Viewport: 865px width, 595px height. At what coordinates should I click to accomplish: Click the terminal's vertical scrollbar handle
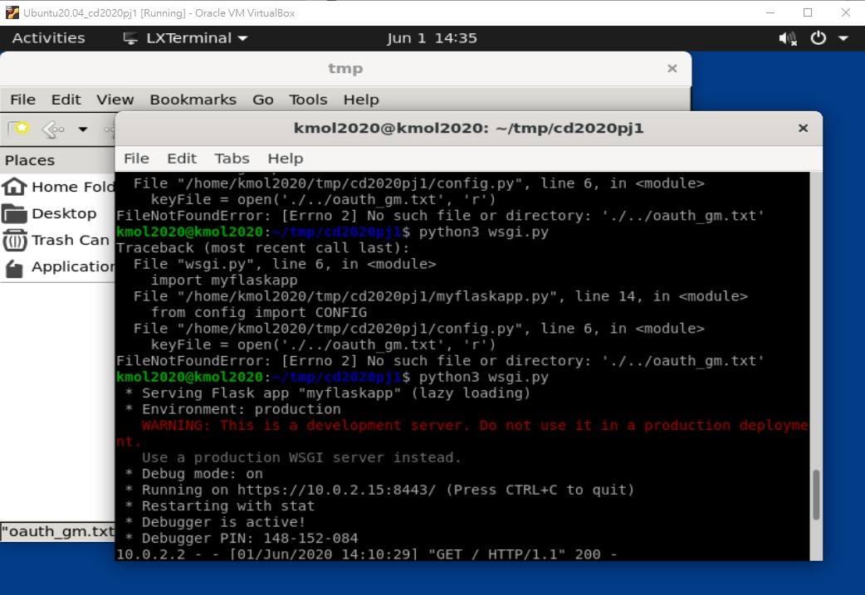tap(815, 494)
